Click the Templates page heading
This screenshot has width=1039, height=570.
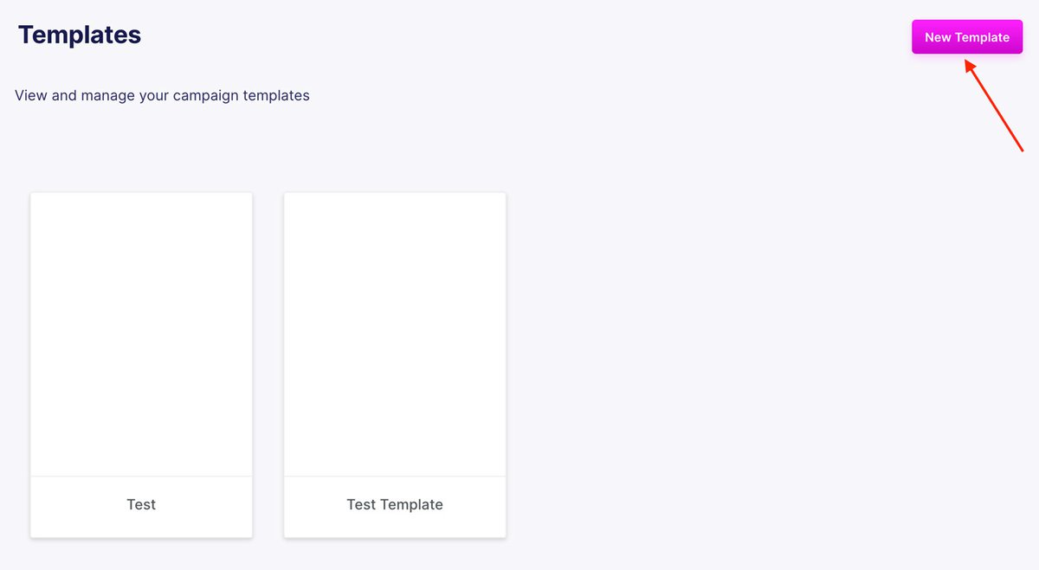click(x=80, y=35)
